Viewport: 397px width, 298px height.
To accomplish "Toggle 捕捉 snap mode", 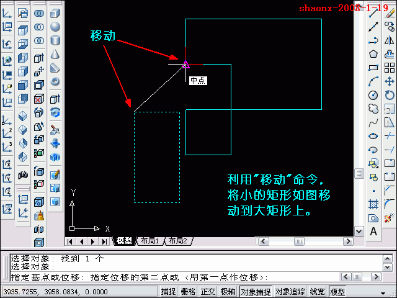I will (168, 292).
